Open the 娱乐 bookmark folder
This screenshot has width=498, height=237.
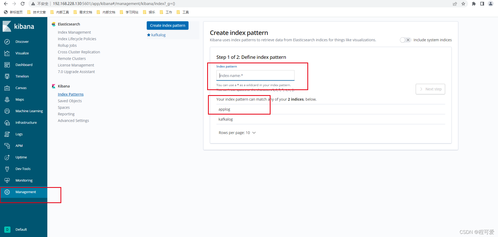click(149, 12)
